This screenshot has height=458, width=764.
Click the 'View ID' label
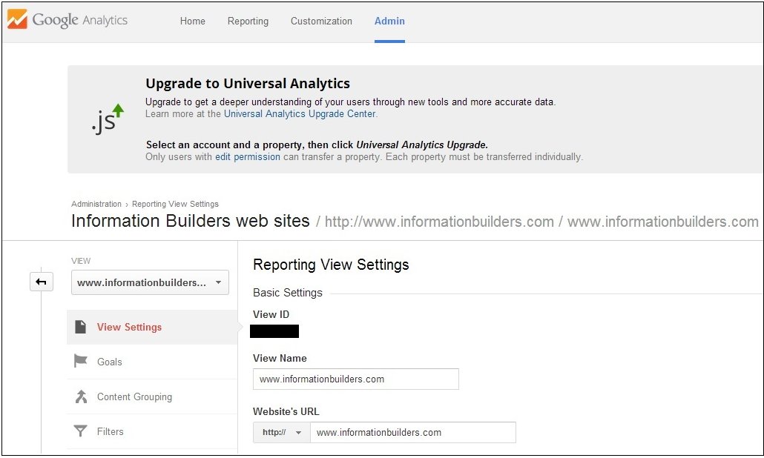[x=271, y=314]
